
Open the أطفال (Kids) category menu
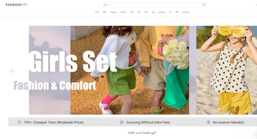(x=104, y=12)
